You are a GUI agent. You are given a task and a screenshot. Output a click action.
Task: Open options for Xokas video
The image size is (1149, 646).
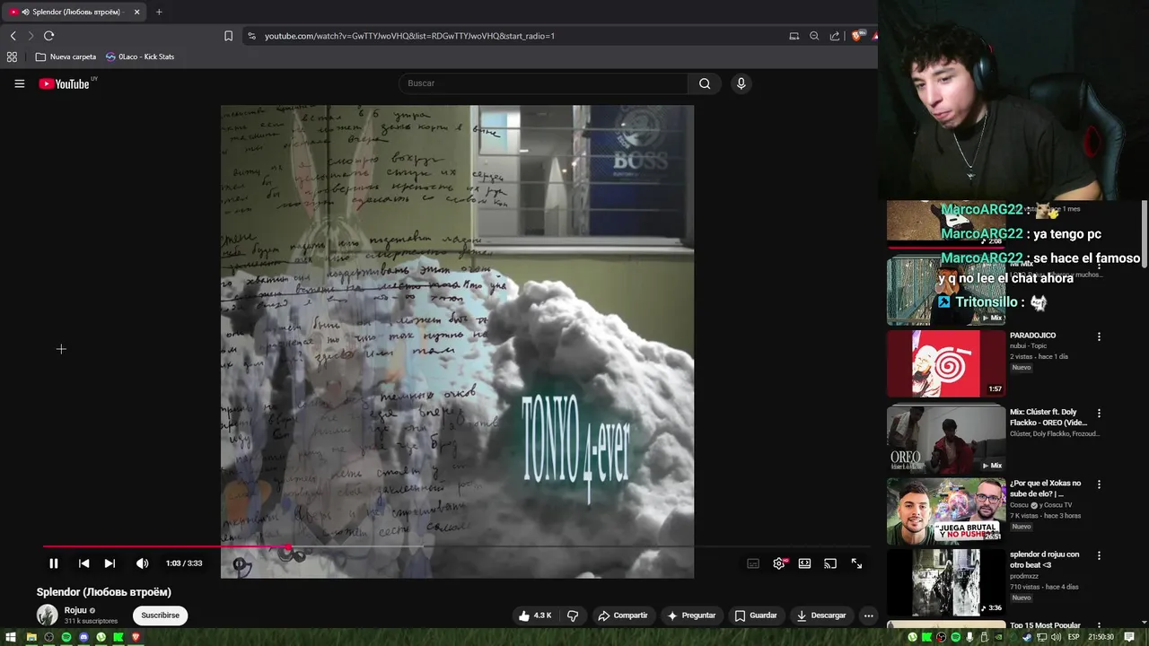[x=1099, y=484]
